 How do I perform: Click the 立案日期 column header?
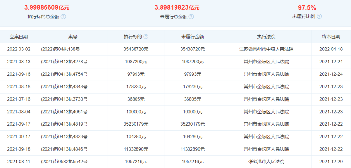pos(19,37)
